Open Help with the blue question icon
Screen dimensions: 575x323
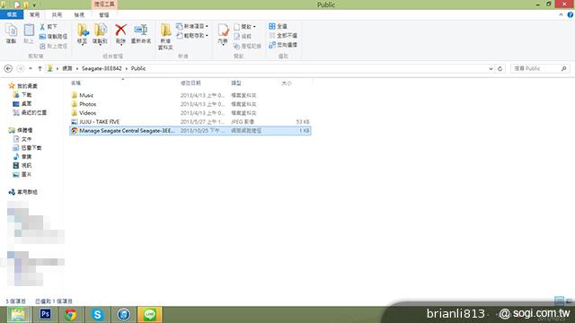[571, 14]
